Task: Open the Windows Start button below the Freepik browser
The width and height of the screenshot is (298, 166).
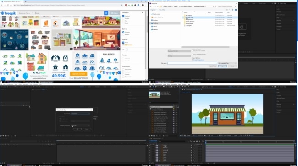Action: 1,82
